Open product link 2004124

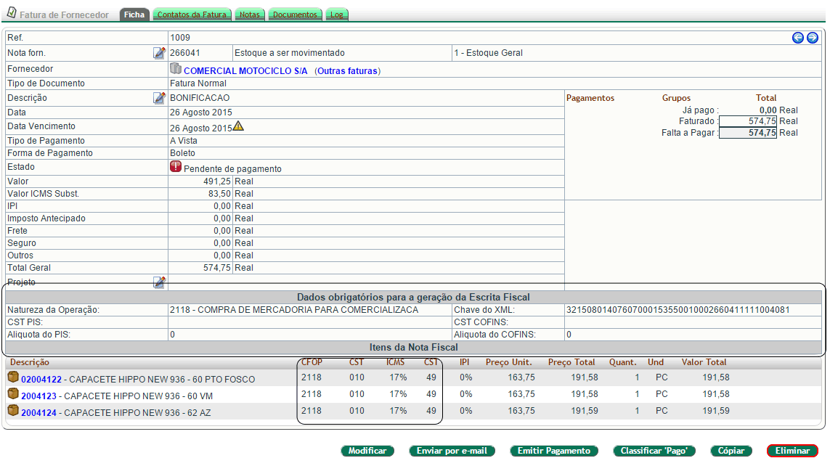(38, 412)
